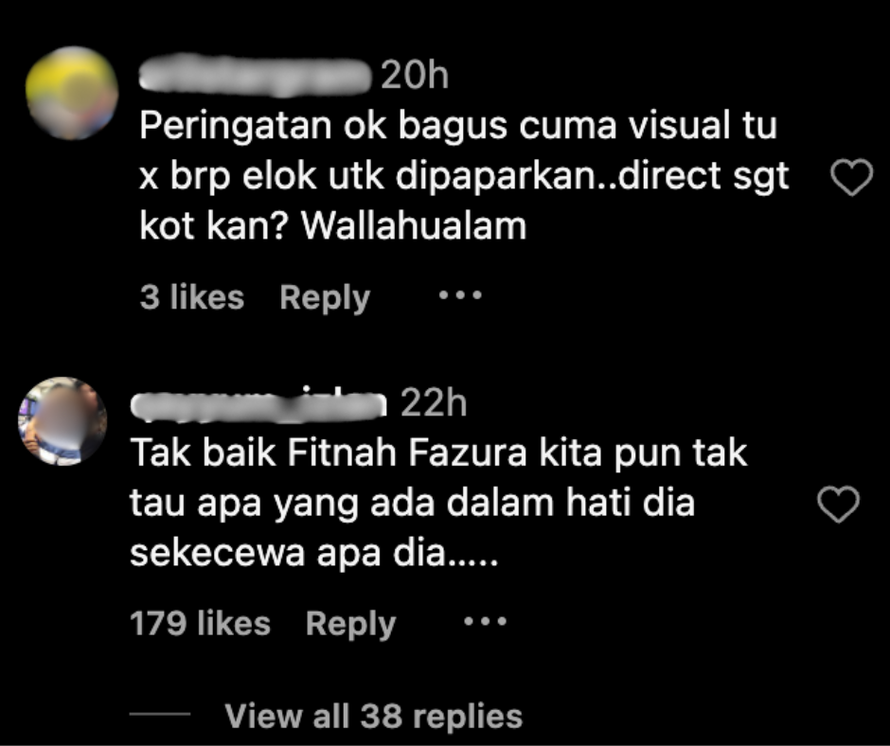The height and width of the screenshot is (746, 890).
Task: Click the 22h timestamp
Action: click(435, 403)
